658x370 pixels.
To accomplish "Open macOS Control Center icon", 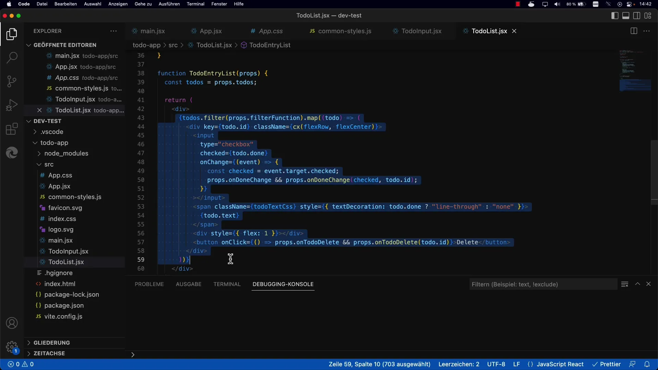I will [630, 4].
